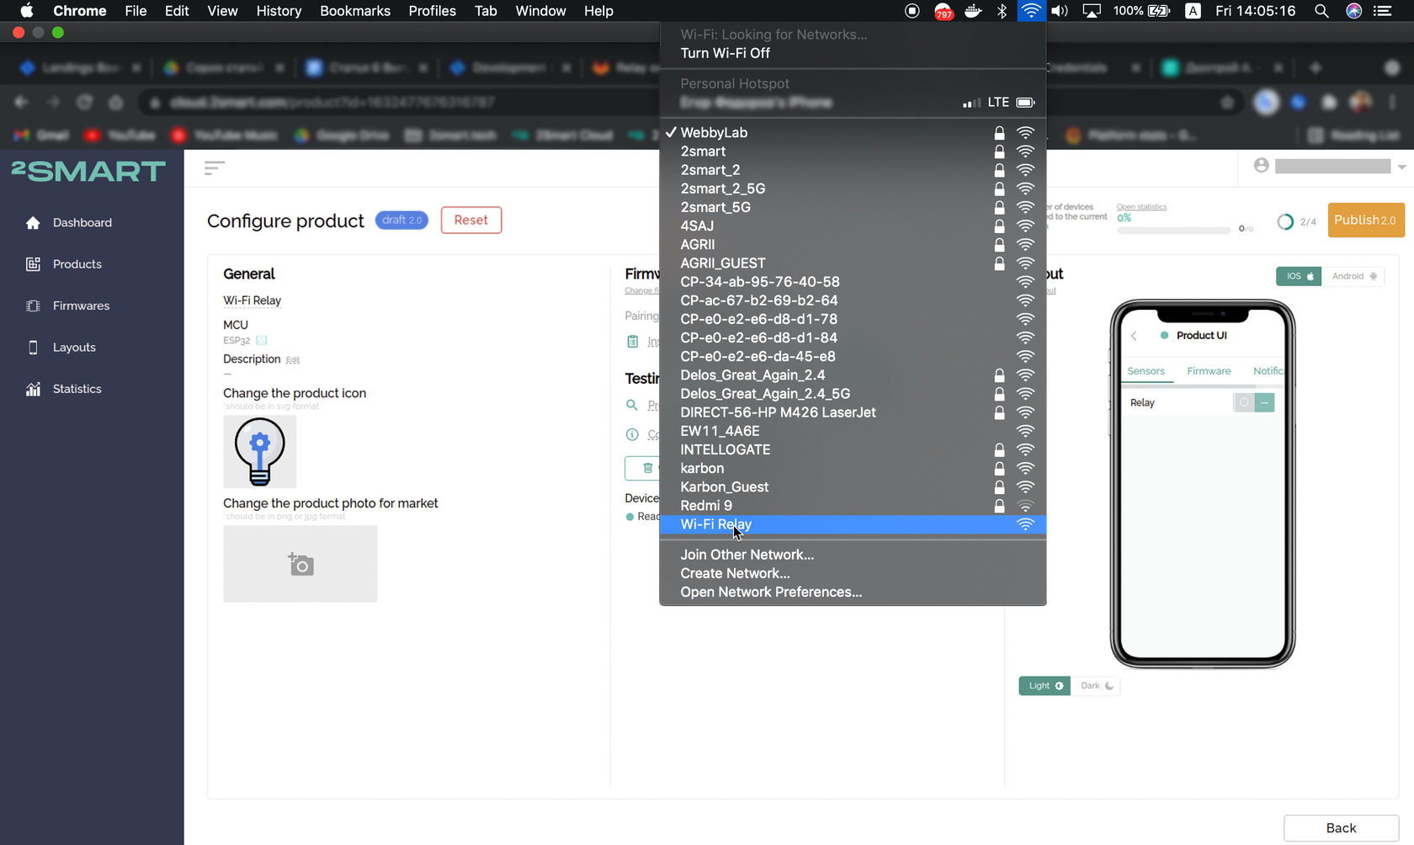Click the Docker whale menu bar icon
The image size is (1414, 845).
click(973, 11)
